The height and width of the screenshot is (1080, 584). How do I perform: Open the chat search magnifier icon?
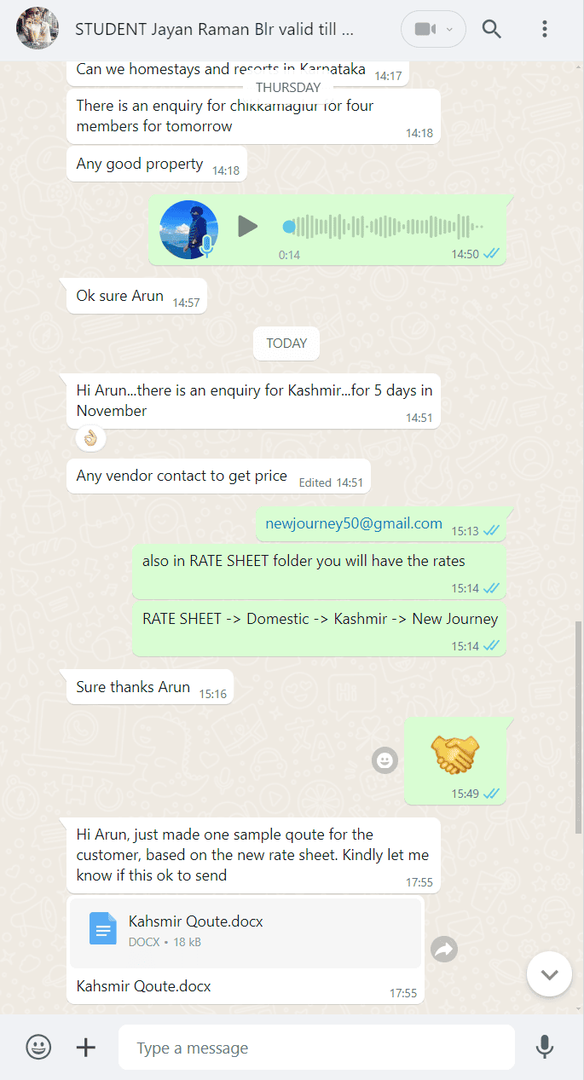492,29
